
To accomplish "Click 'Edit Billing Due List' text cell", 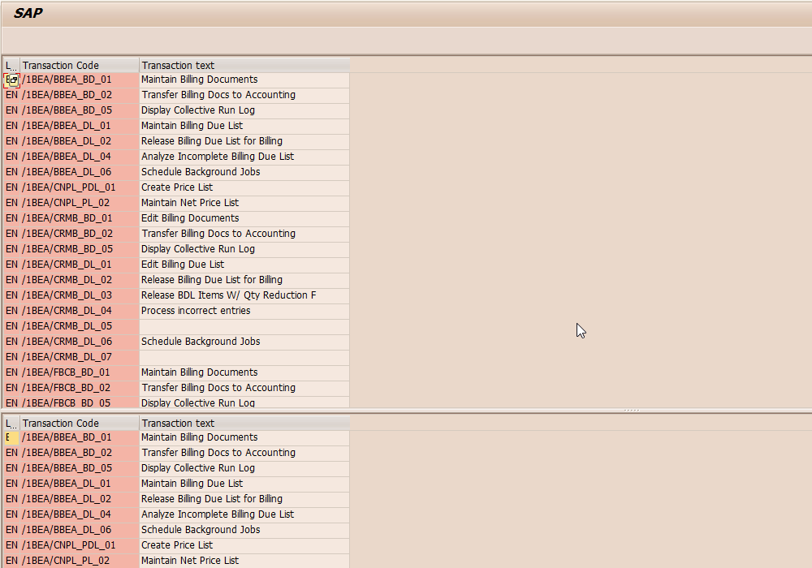I will pyautogui.click(x=244, y=265).
